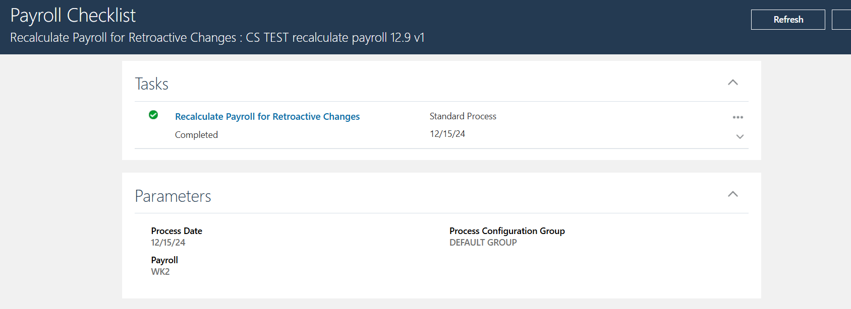Click the green completed checkmark icon
The image size is (851, 309).
pos(153,115)
